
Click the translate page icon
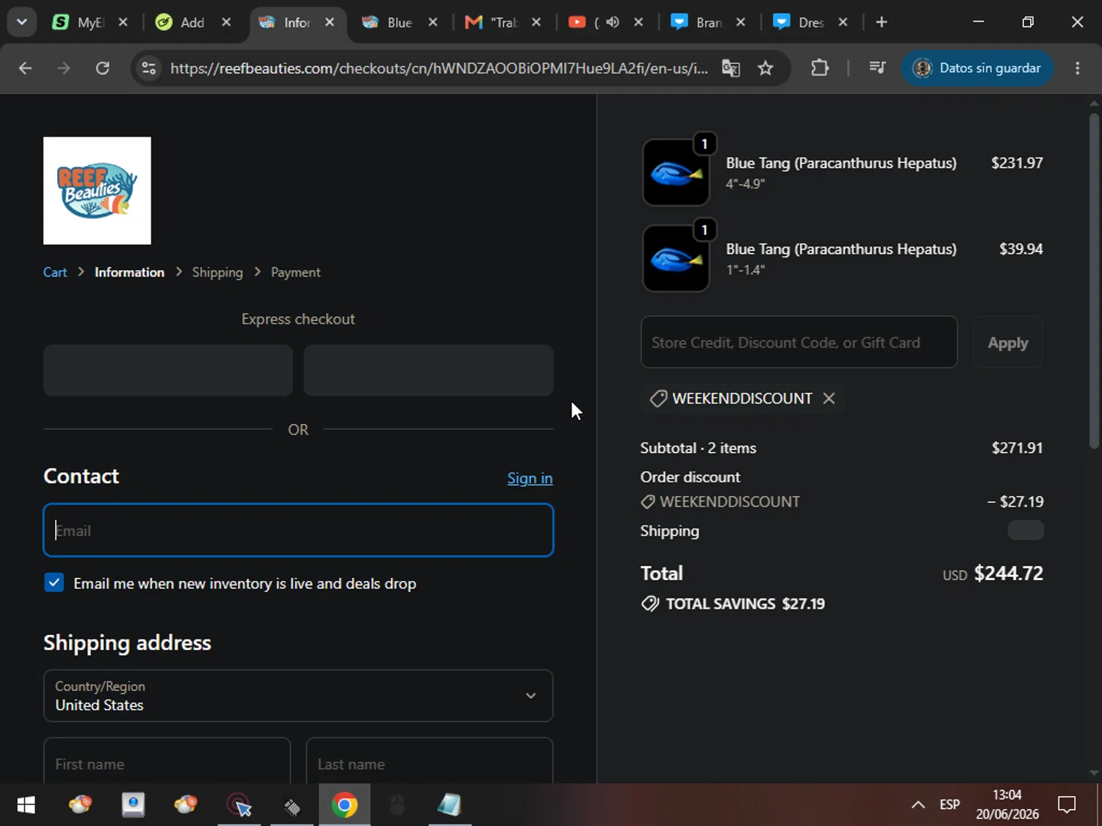coord(731,68)
